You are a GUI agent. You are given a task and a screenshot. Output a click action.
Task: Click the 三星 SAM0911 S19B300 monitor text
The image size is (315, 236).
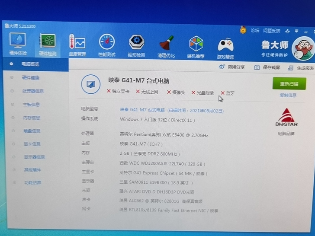(156, 182)
